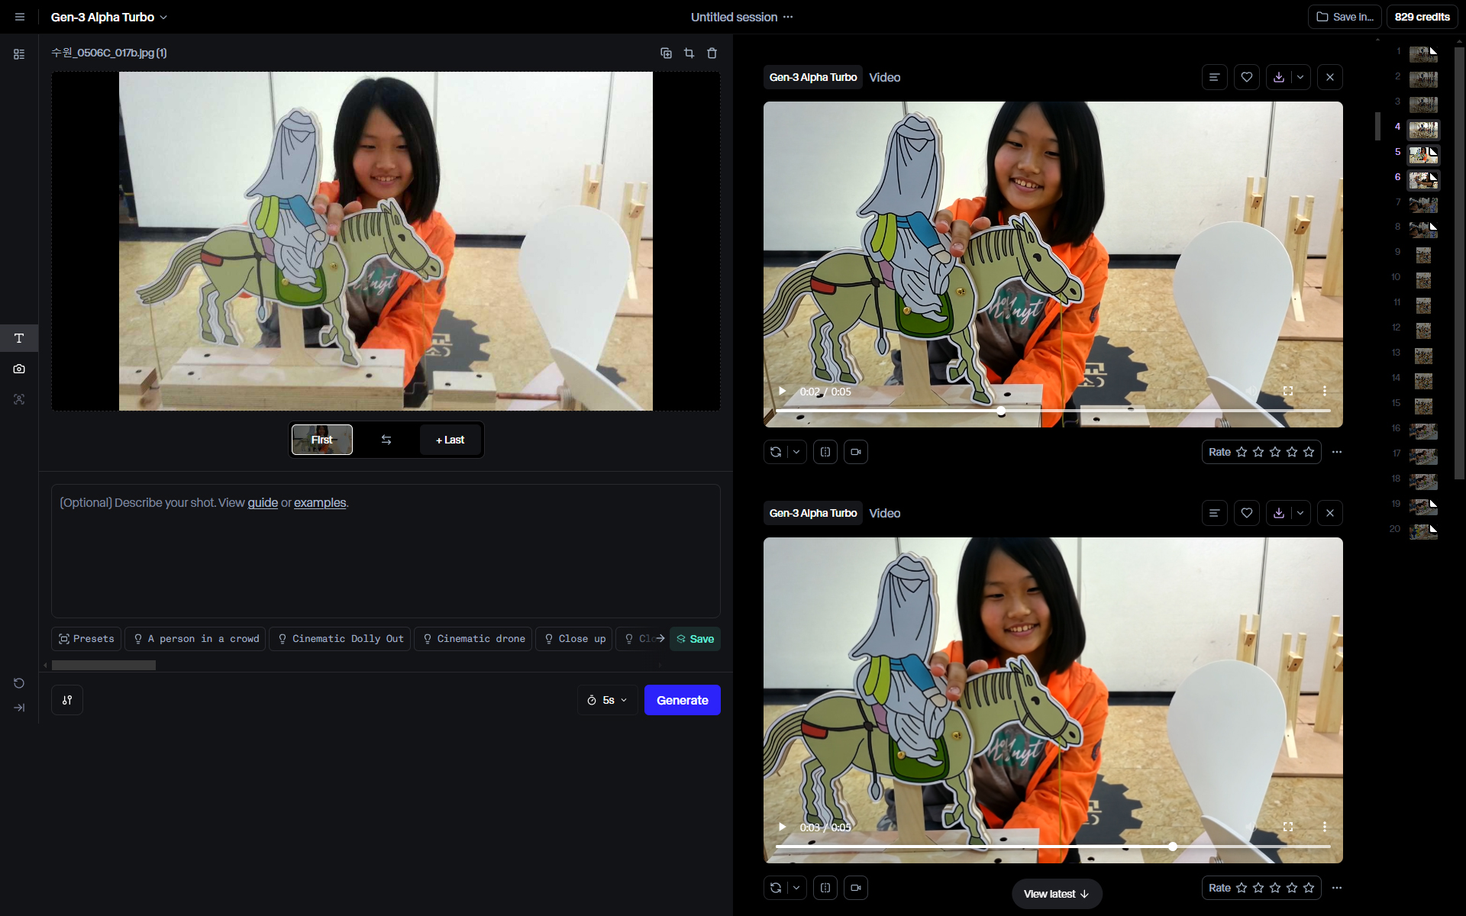
Task: Click the duplicate image icon
Action: point(666,53)
